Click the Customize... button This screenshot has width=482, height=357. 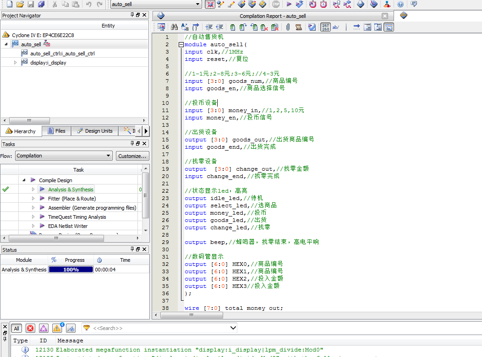[x=132, y=156]
